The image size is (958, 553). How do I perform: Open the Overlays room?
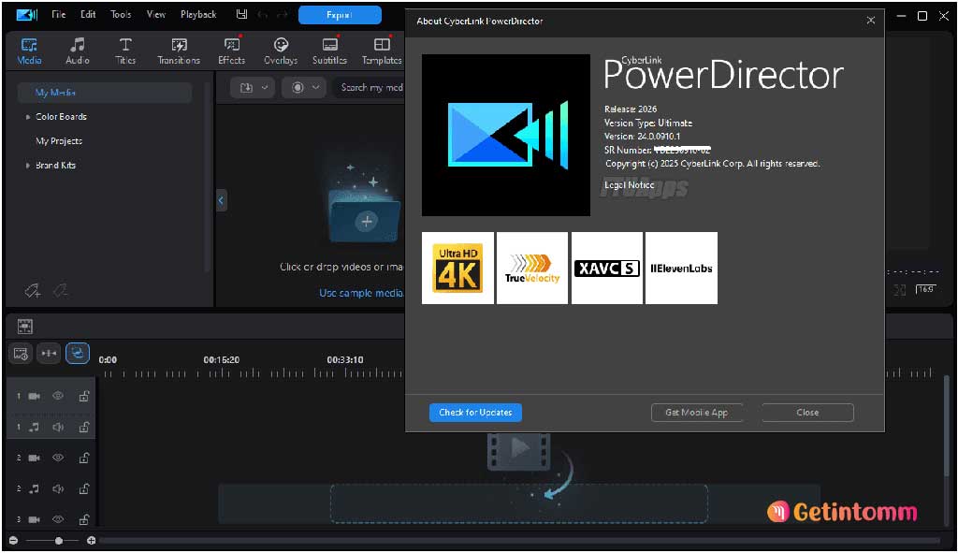click(281, 51)
